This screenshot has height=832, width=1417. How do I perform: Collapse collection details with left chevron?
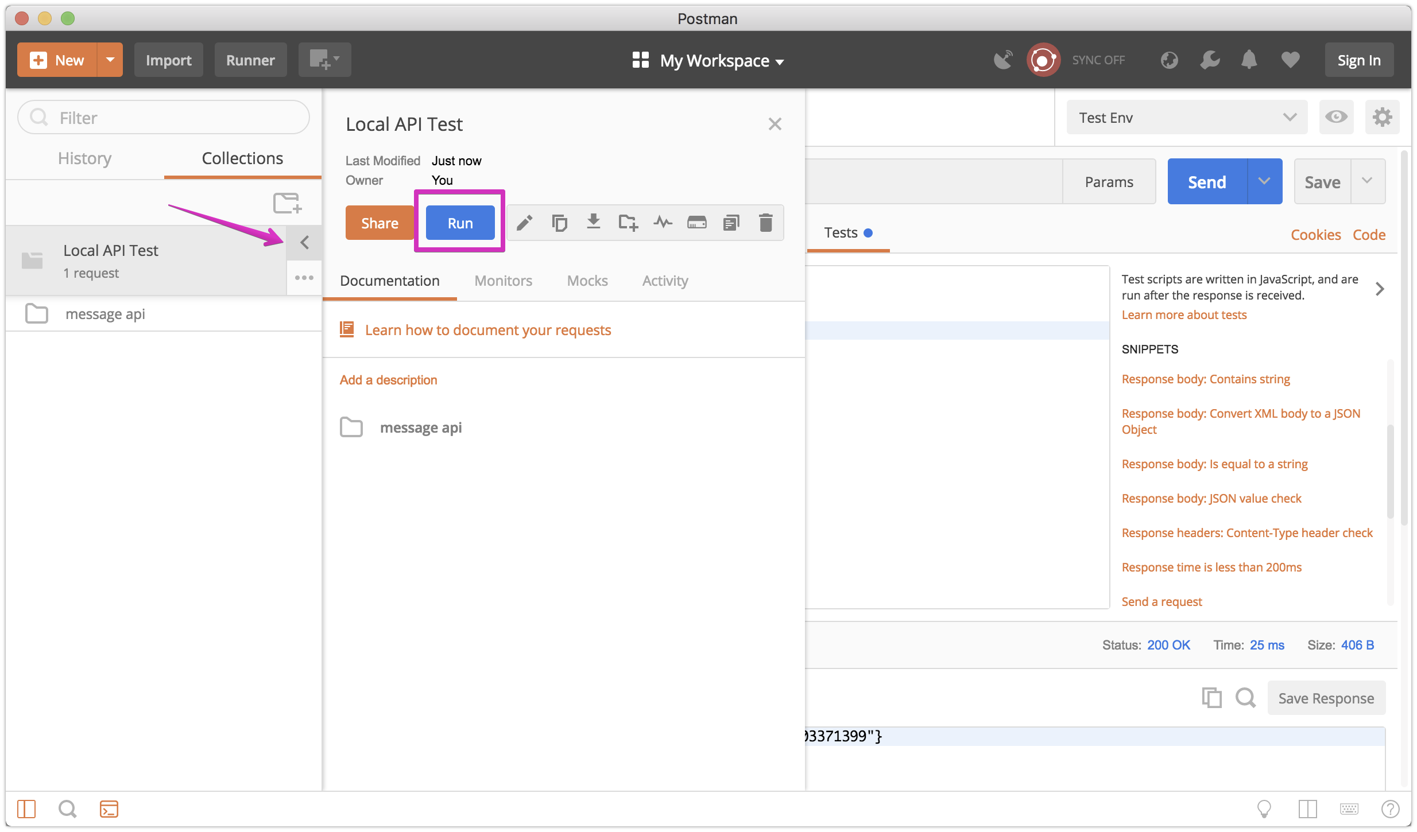coord(304,243)
